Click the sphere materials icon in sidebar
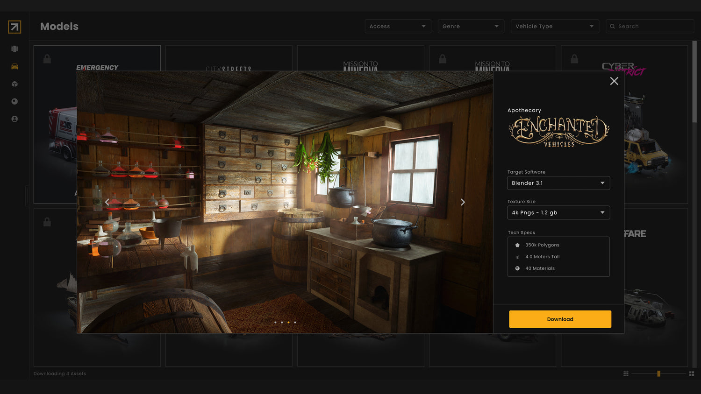Image resolution: width=701 pixels, height=394 pixels. coord(14,101)
